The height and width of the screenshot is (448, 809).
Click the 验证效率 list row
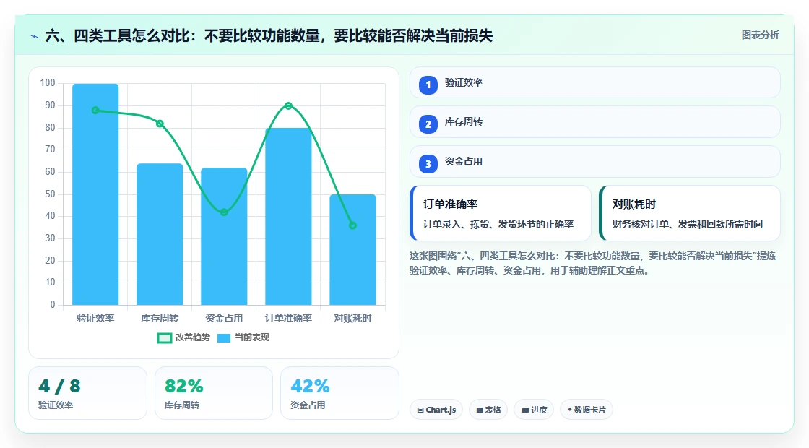pos(595,82)
